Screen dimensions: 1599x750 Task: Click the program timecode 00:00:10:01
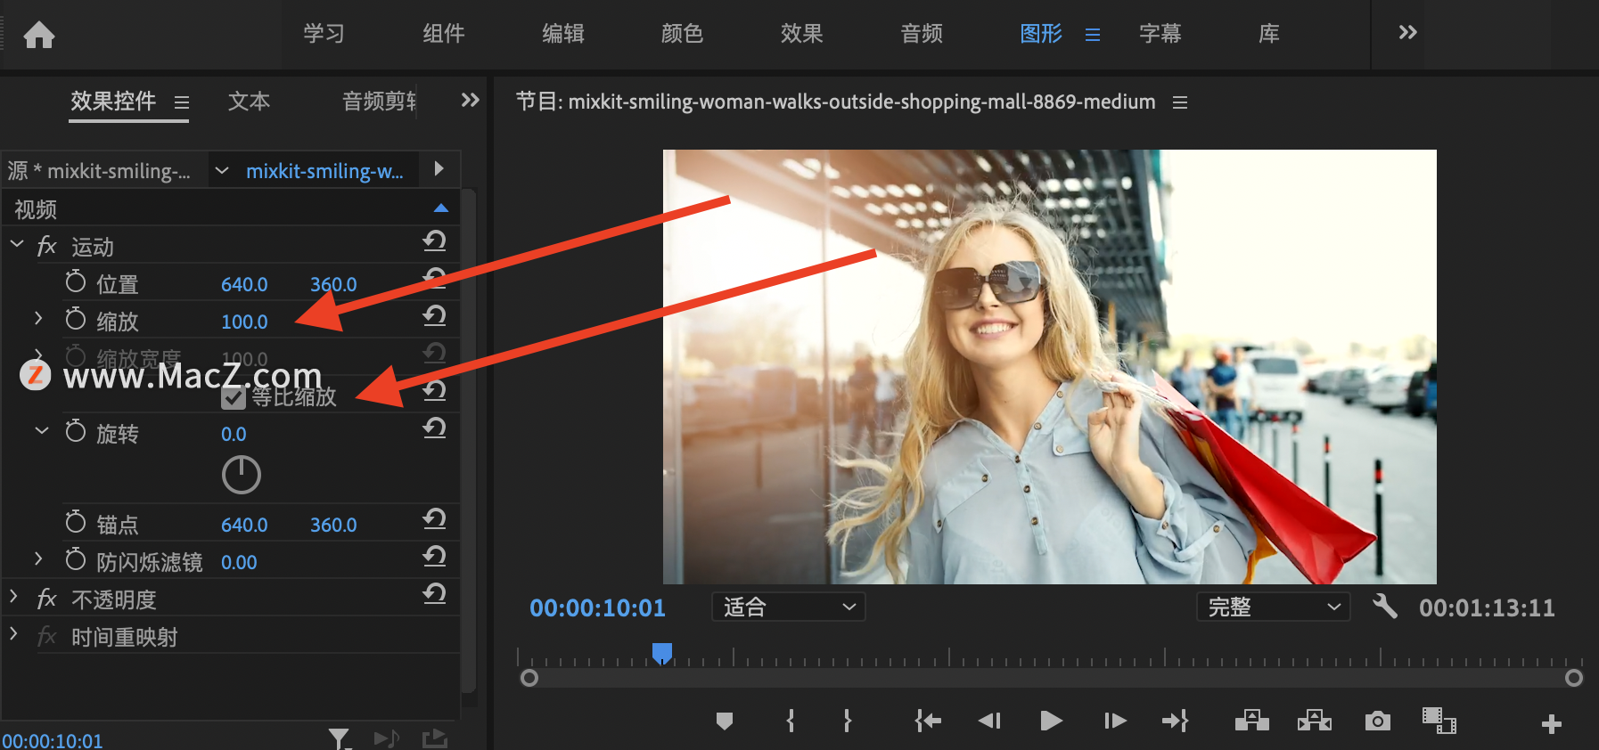coord(597,607)
